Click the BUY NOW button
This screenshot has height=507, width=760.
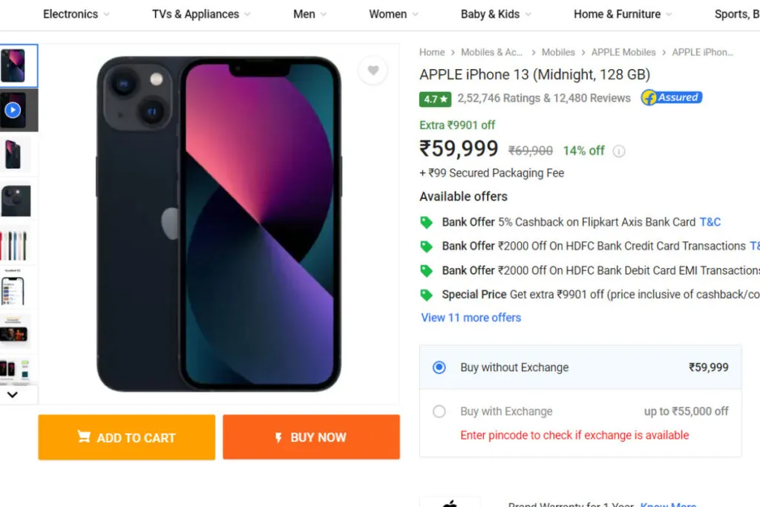click(x=311, y=437)
